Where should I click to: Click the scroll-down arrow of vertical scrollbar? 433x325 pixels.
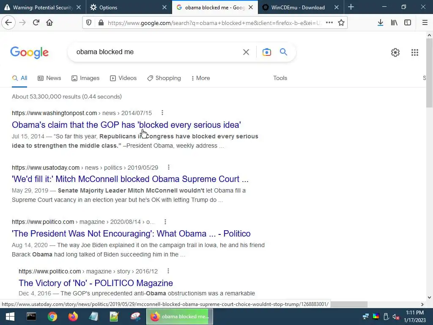tap(429, 297)
